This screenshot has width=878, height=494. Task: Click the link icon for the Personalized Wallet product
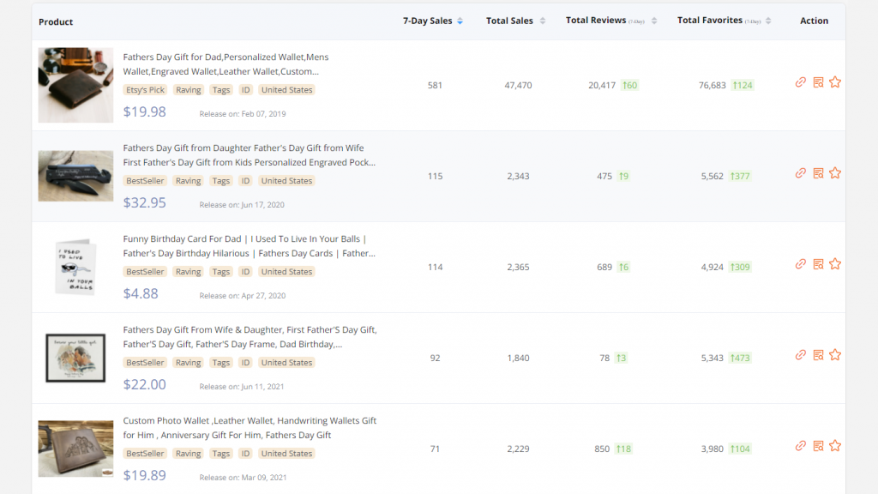coord(800,82)
